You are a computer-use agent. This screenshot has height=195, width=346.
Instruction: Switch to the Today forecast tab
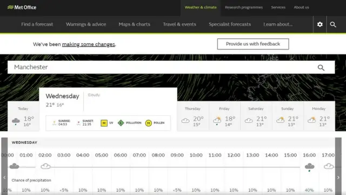(x=23, y=116)
